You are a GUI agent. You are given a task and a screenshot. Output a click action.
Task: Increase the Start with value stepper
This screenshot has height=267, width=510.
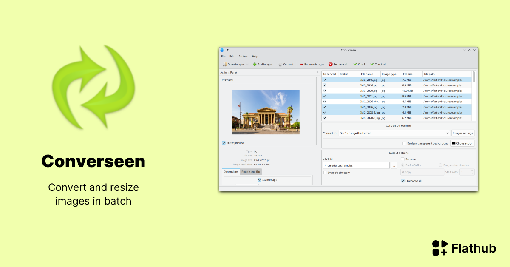coord(472,170)
